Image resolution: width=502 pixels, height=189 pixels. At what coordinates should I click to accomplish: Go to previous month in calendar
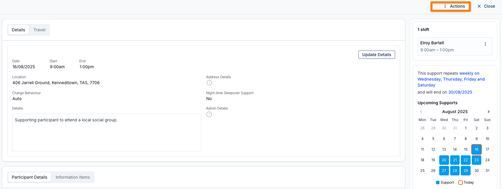tap(421, 112)
